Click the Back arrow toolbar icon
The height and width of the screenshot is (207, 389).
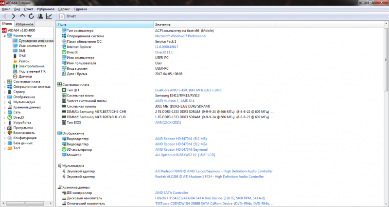(x=5, y=16)
